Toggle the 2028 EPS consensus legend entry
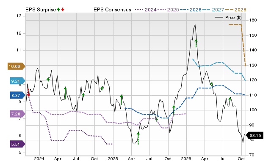The height and width of the screenshot is (161, 271). pyautogui.click(x=235, y=10)
